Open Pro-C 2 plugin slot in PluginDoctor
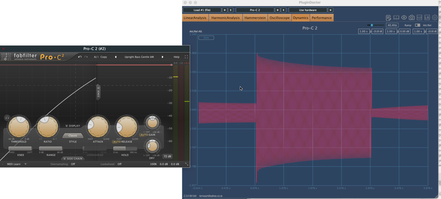This screenshot has height=199, width=441. (x=255, y=10)
